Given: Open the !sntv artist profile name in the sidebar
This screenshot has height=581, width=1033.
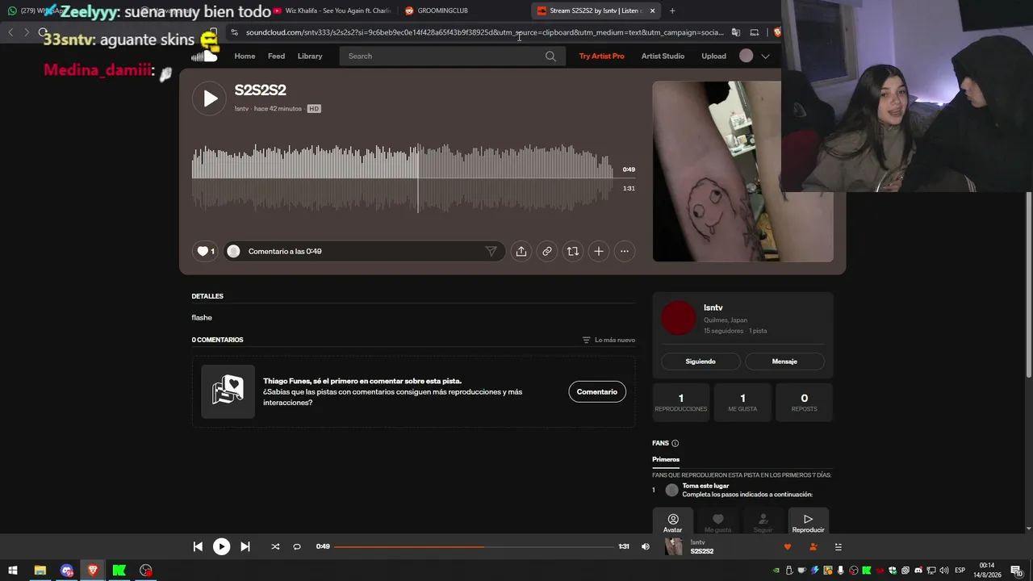Looking at the screenshot, I should point(713,307).
